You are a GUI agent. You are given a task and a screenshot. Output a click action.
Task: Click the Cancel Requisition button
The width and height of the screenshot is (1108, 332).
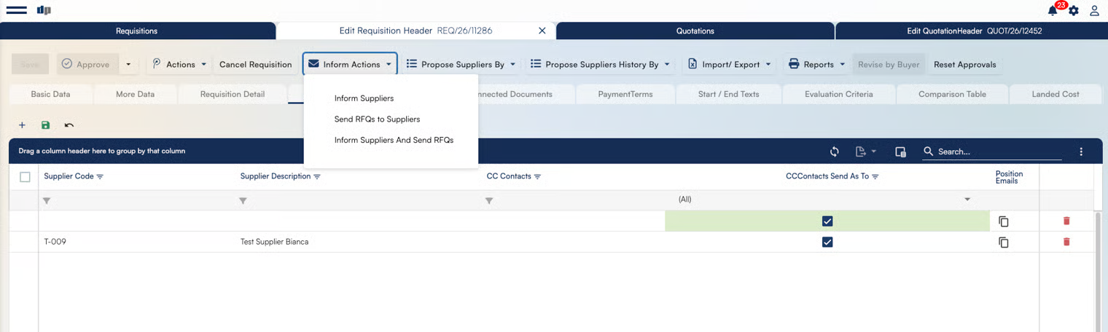[255, 64]
